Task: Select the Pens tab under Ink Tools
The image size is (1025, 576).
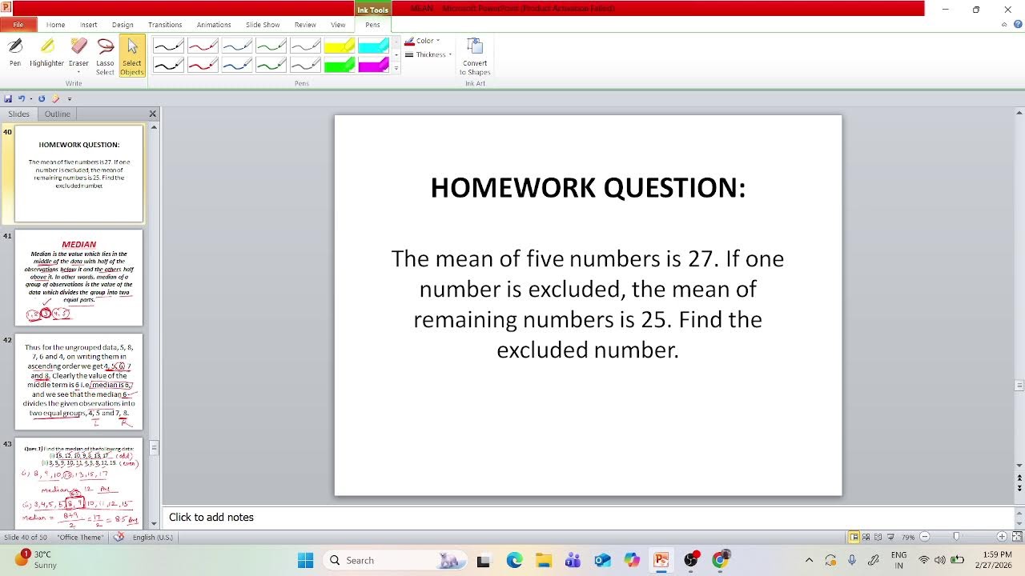Action: [372, 25]
